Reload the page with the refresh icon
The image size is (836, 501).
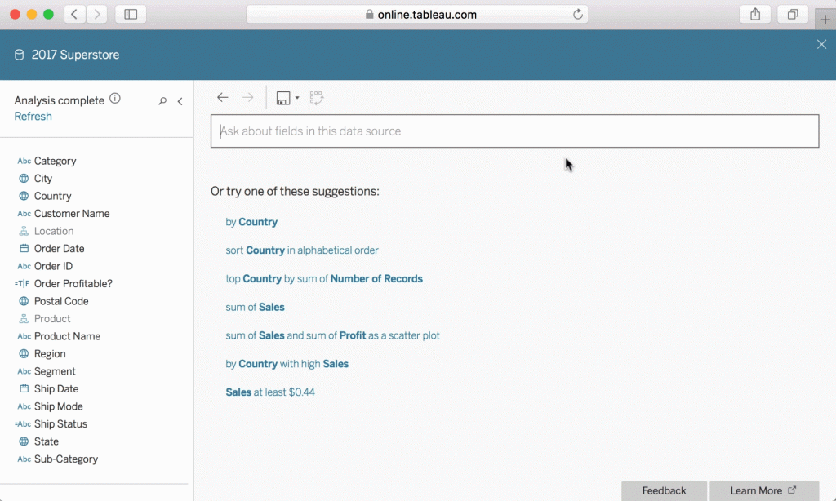[x=578, y=15]
